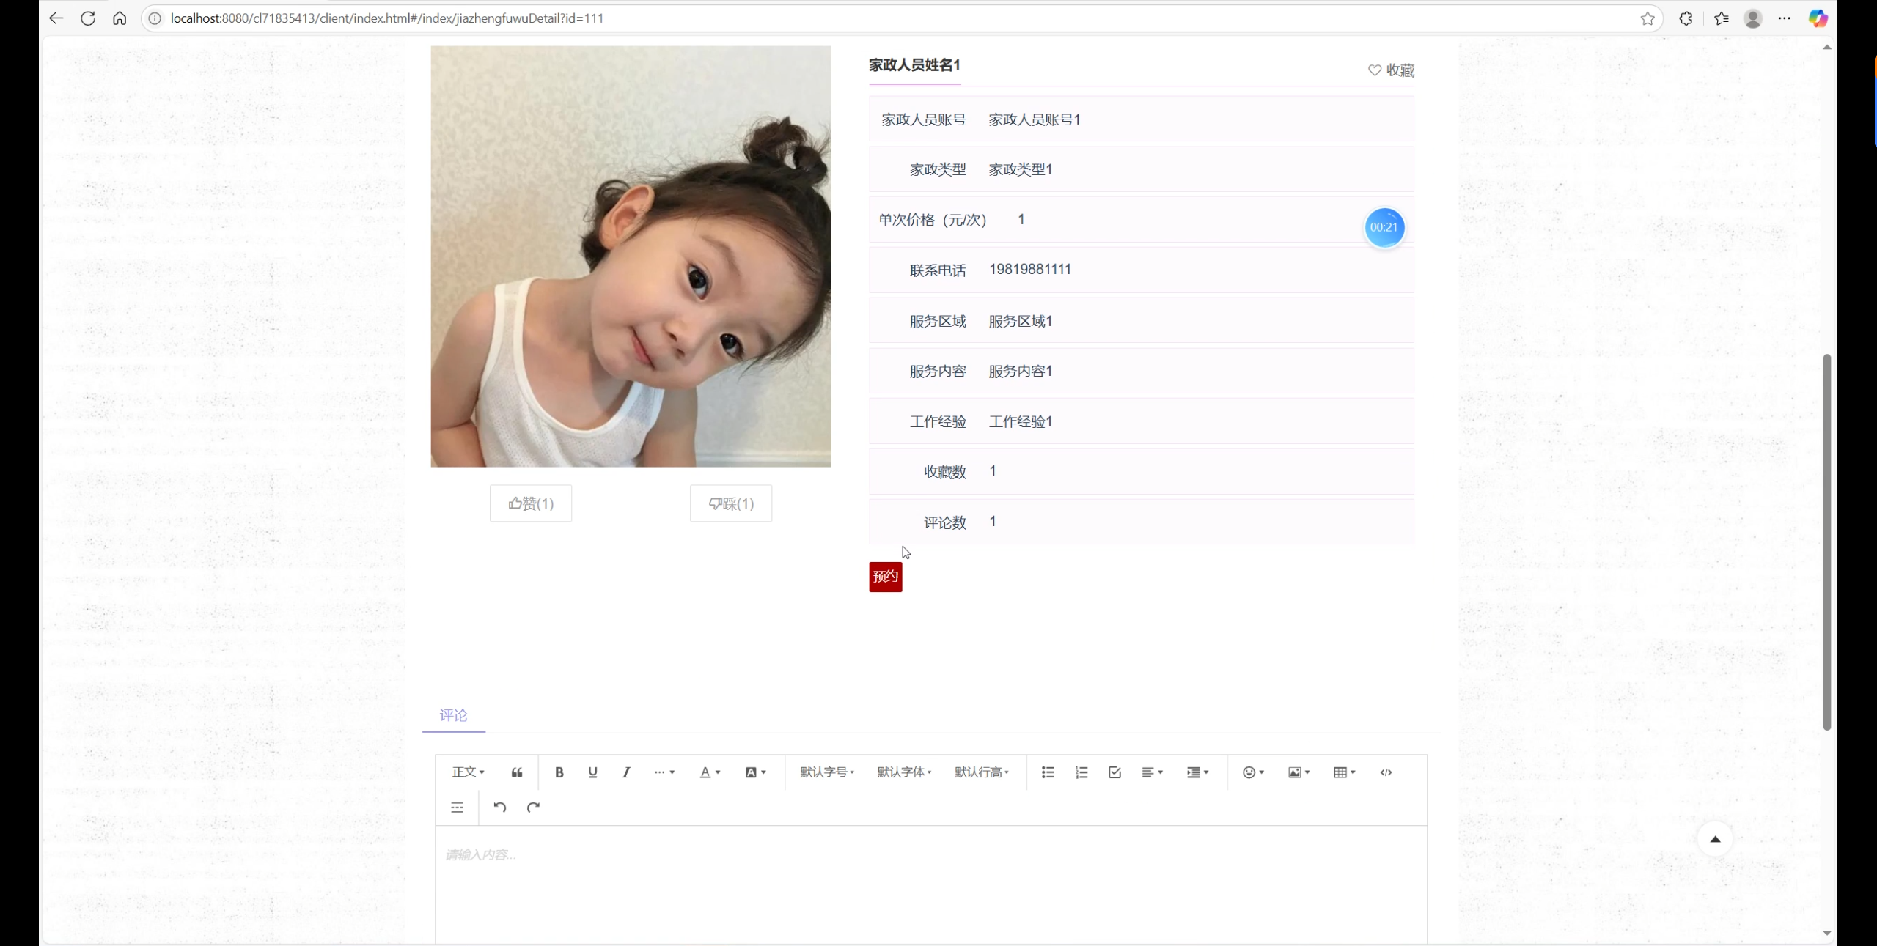Insert a bulleted list
The height and width of the screenshot is (946, 1877).
pos(1047,772)
